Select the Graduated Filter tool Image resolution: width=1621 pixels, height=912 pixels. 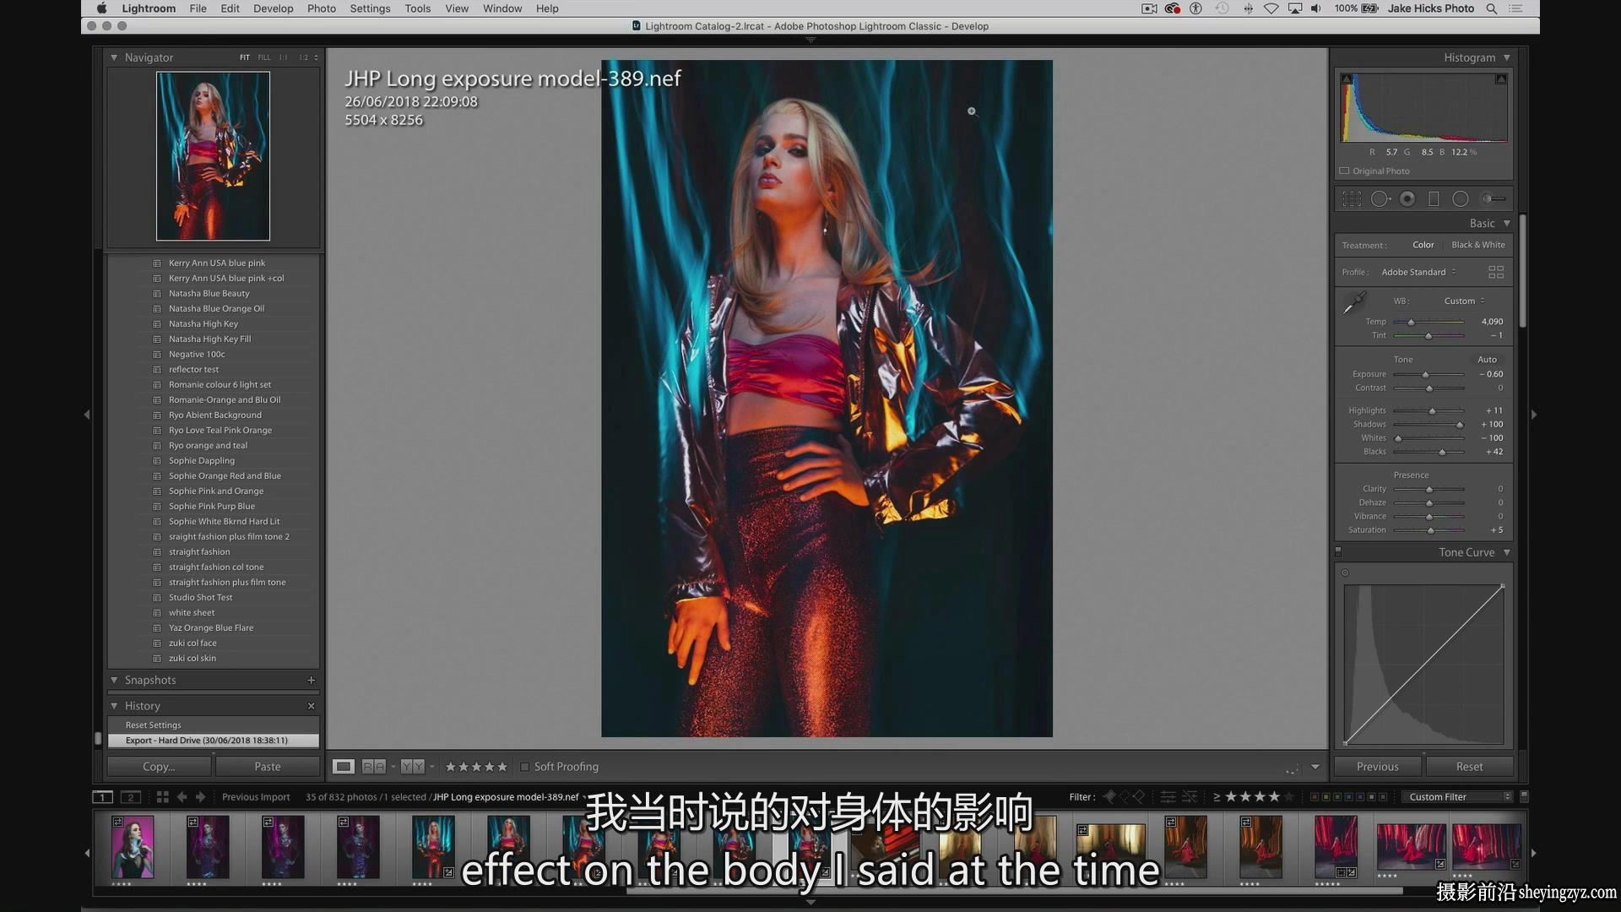[x=1434, y=199]
